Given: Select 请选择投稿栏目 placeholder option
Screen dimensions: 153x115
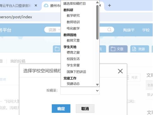Looking at the screenshot, I should [x=74, y=3].
